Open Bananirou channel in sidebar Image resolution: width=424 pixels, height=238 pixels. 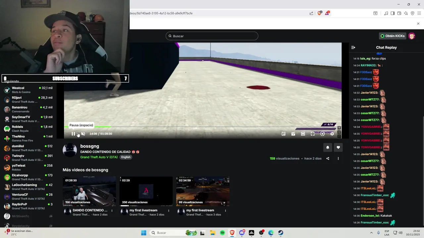(x=28, y=109)
